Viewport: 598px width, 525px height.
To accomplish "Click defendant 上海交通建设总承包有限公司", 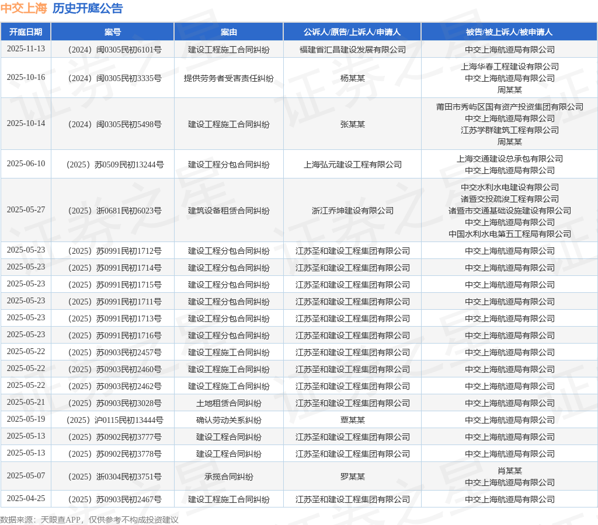I will (x=509, y=159).
